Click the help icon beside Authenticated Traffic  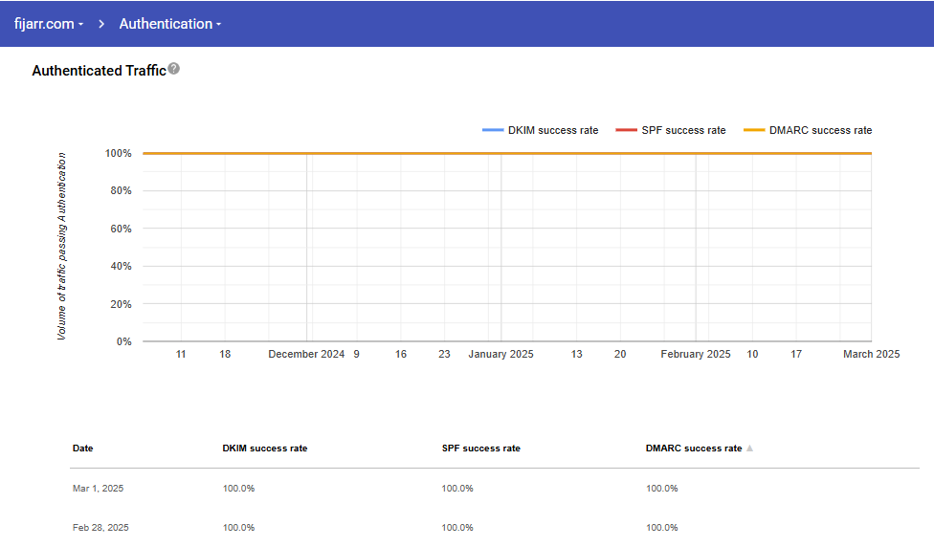pos(173,69)
